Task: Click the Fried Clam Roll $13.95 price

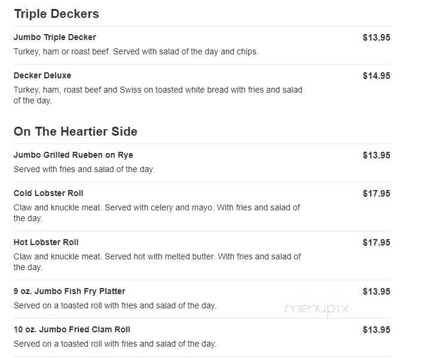Action: click(376, 330)
